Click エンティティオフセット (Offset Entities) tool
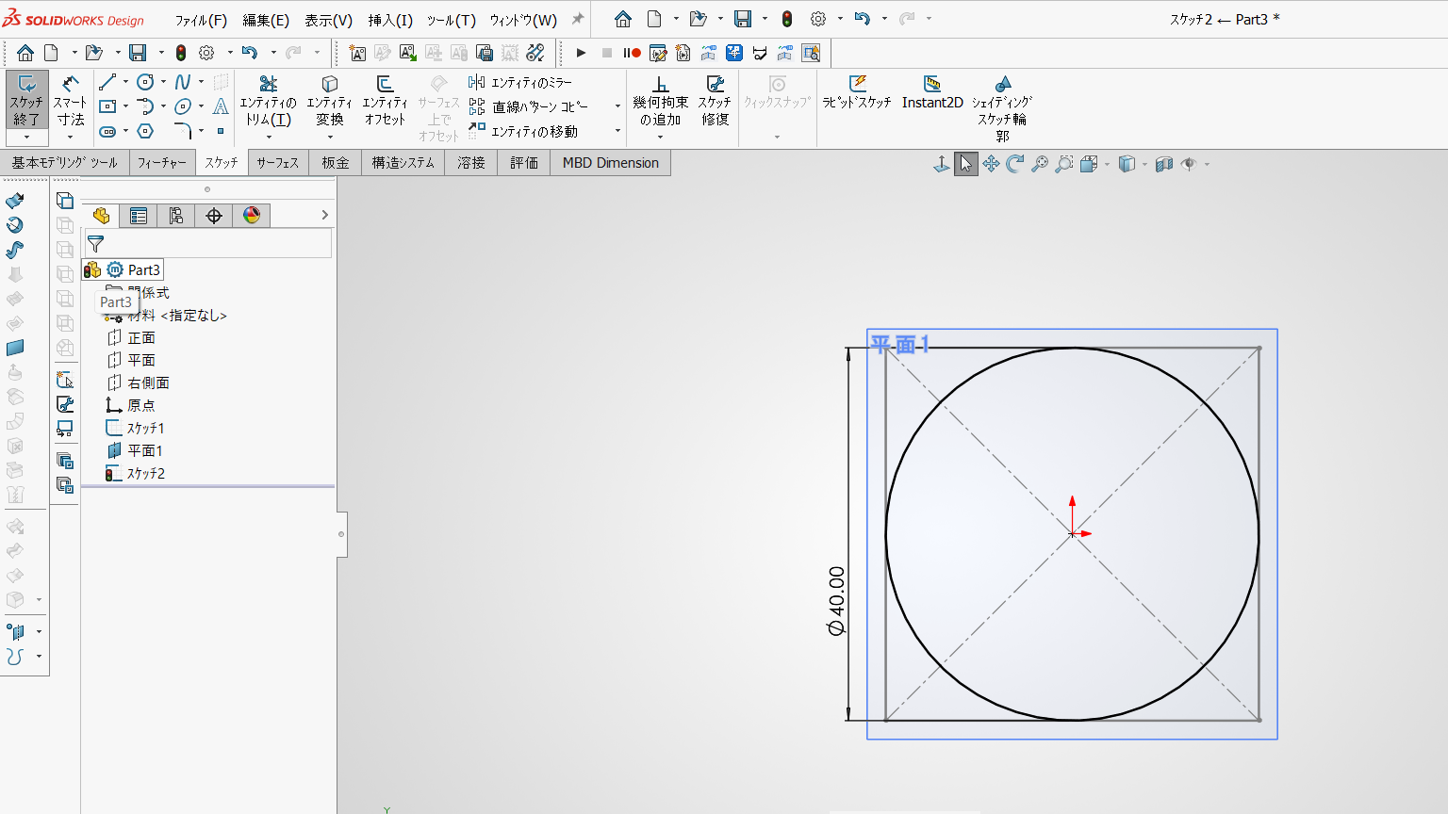The width and height of the screenshot is (1448, 814). point(385,101)
